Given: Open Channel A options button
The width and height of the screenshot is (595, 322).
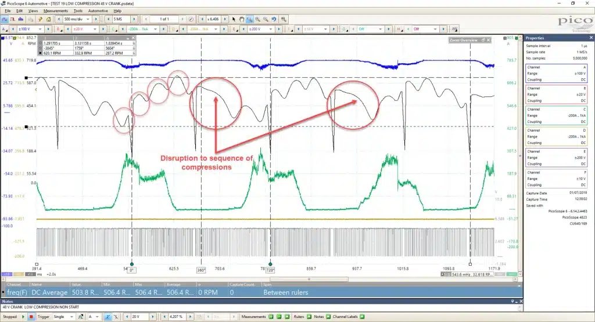Looking at the screenshot, I should click(x=5, y=29).
